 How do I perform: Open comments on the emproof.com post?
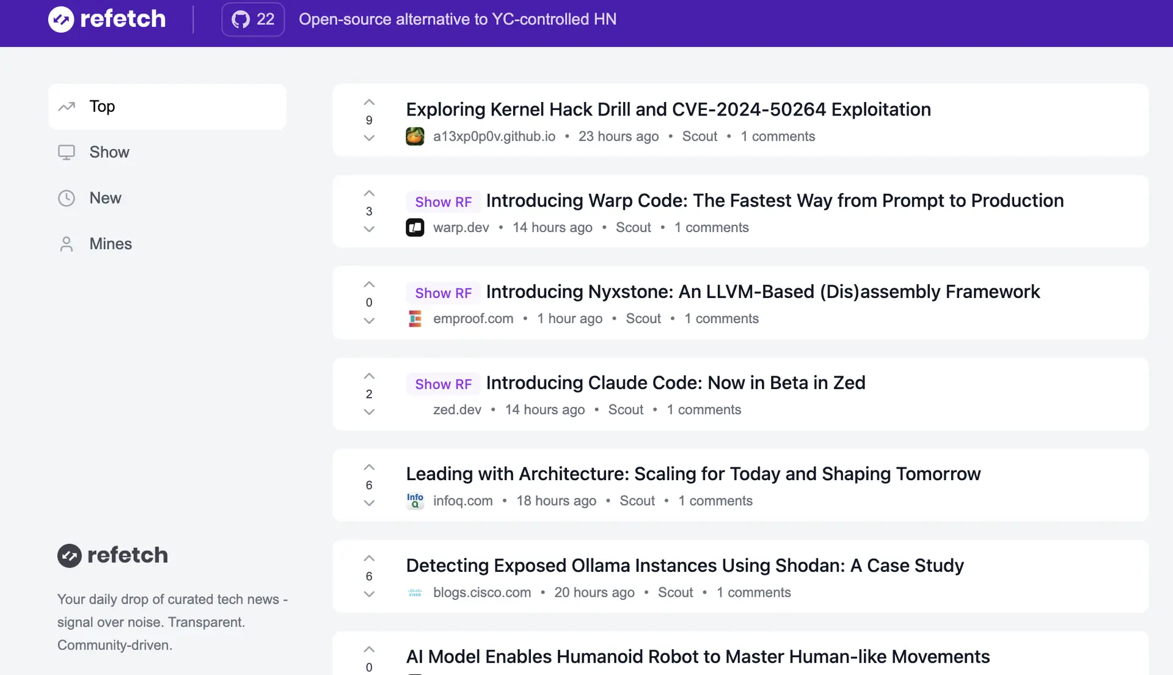click(722, 318)
